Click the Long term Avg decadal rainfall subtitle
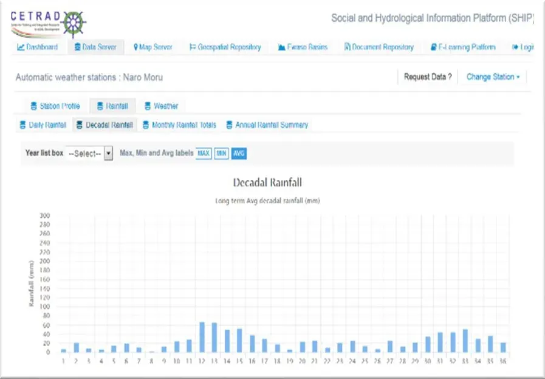 267,201
